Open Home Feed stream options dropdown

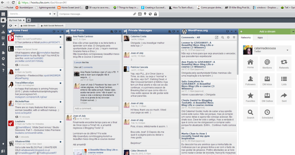click(58, 32)
